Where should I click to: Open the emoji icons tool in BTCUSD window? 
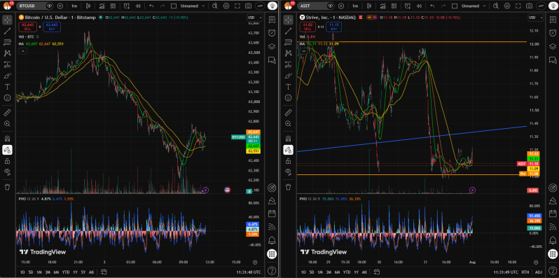(7, 97)
